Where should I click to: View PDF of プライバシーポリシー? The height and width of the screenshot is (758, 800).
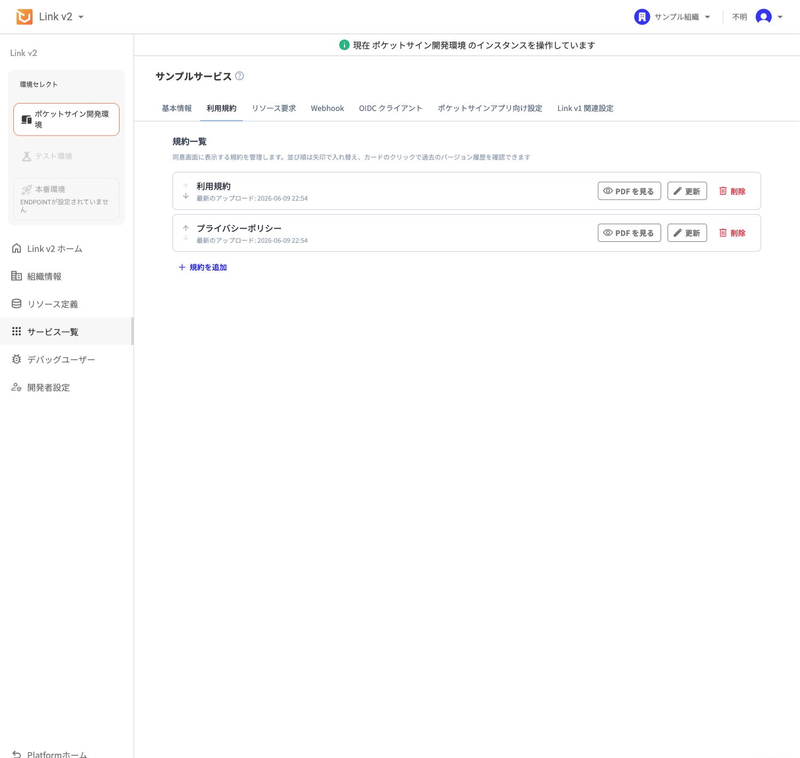tap(629, 233)
